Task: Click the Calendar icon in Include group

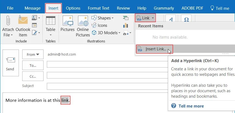Action: [x=35, y=25]
